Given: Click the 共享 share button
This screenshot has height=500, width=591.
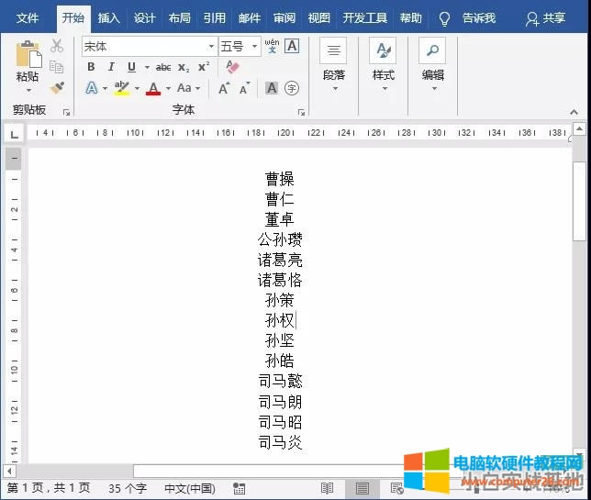Looking at the screenshot, I should coord(545,17).
